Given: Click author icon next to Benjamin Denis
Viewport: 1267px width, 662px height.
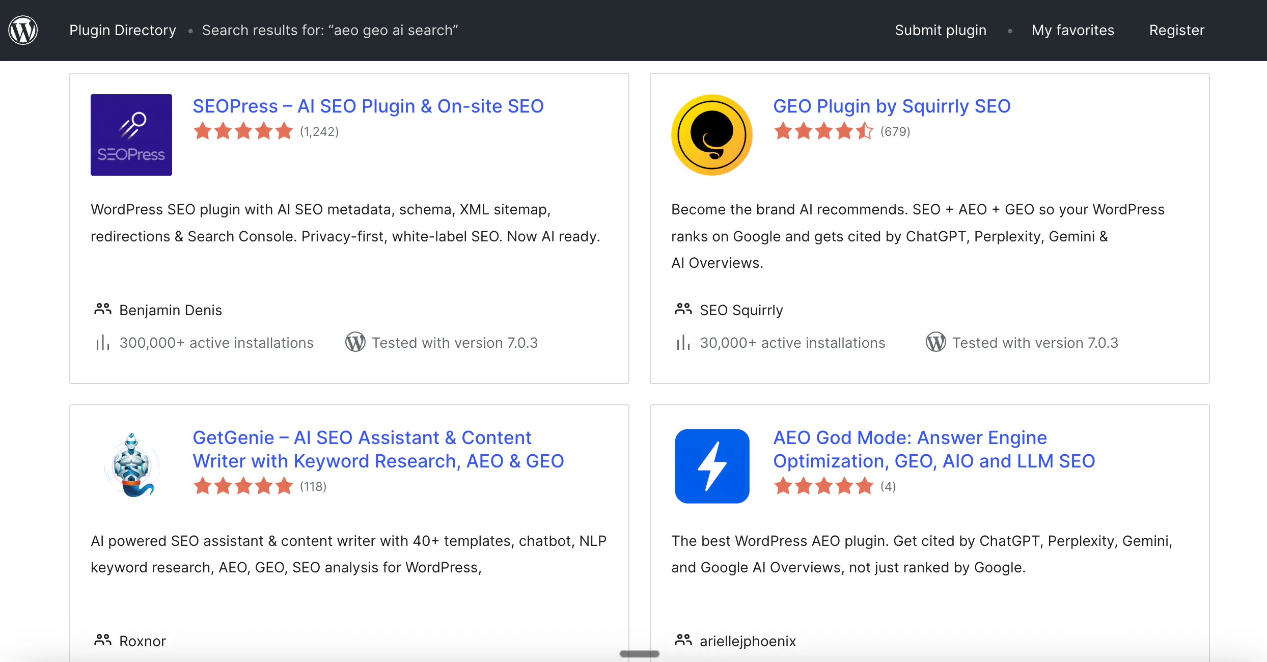Looking at the screenshot, I should coord(103,309).
